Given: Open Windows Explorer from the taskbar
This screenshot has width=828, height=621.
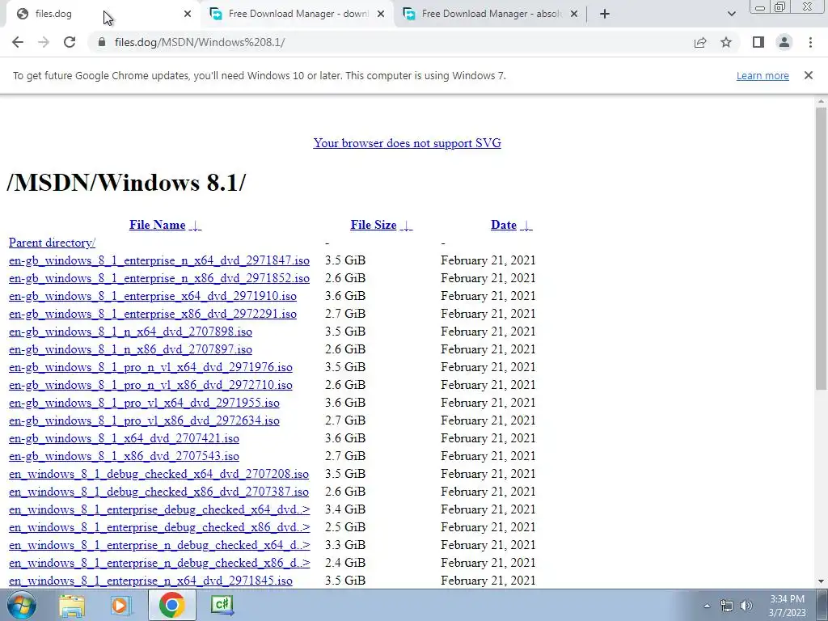Looking at the screenshot, I should 72,605.
